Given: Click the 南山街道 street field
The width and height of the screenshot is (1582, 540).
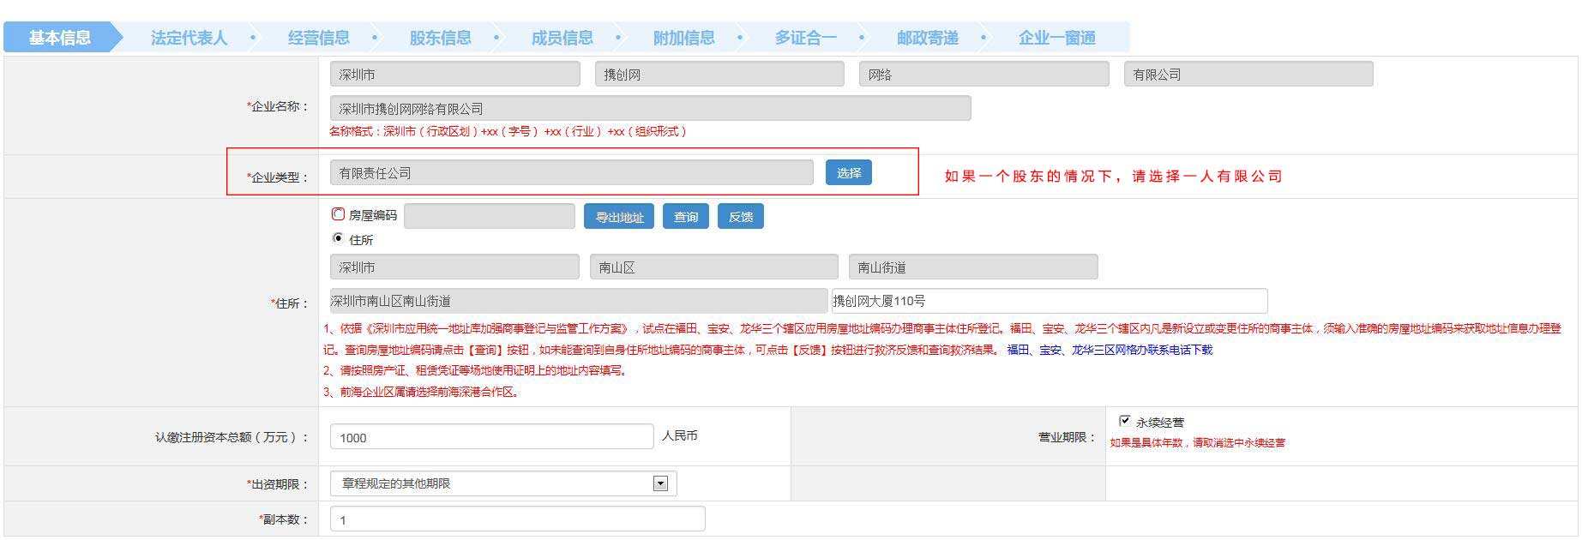Looking at the screenshot, I should 973,267.
